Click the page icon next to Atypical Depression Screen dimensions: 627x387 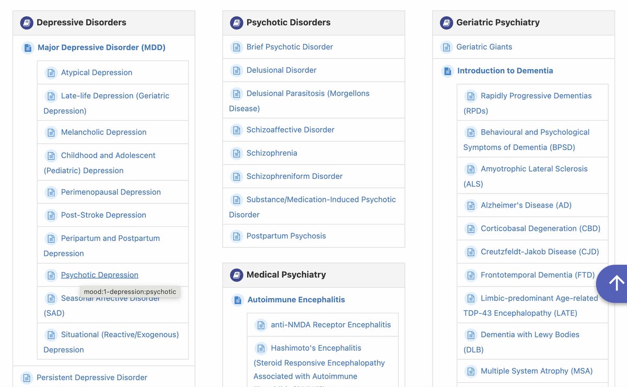pos(51,73)
